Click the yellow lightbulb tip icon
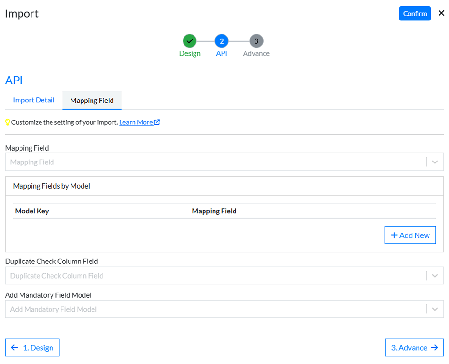Viewport: 449px width, 364px height. point(8,122)
